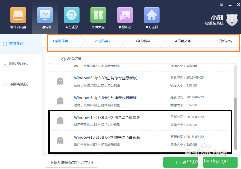Click ghost icon for Windows8 Up3 32位

(x=60, y=81)
